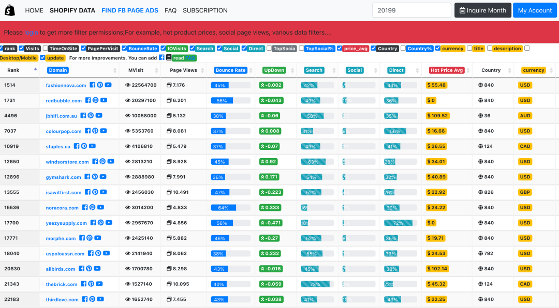Viewport: 559px width, 308px height.
Task: Open FIND FB PAGE ADS
Action: [x=130, y=10]
